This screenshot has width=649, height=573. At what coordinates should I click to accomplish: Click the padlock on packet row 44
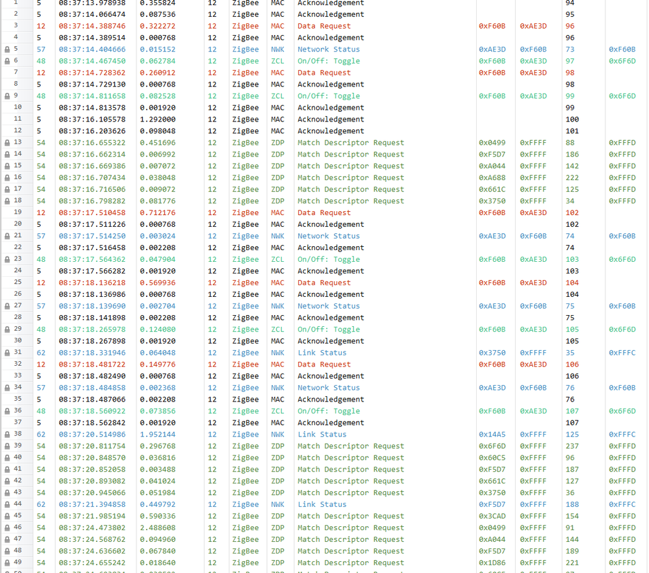click(7, 505)
